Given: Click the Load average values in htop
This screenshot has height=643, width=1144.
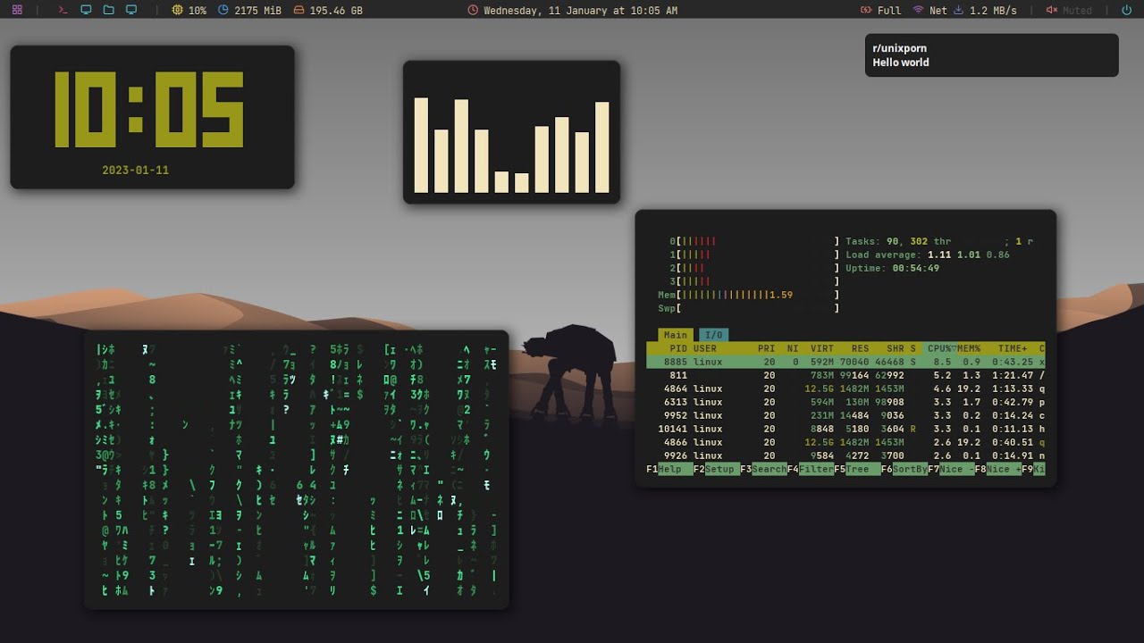Looking at the screenshot, I should pos(969,255).
